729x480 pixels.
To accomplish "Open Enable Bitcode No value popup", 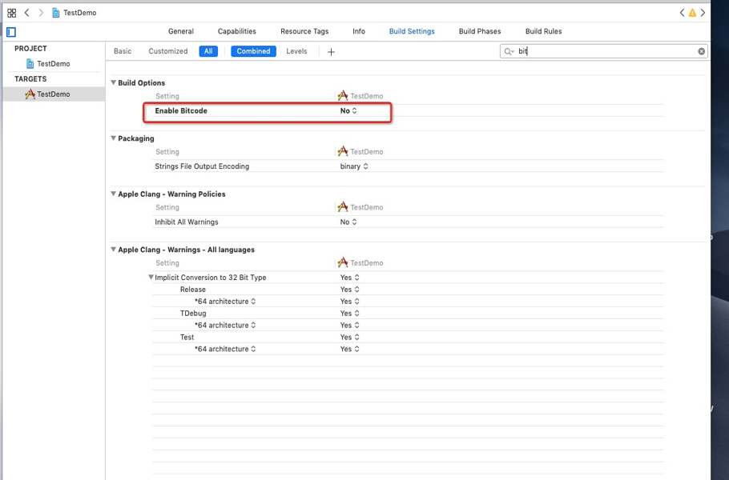I will coord(348,111).
